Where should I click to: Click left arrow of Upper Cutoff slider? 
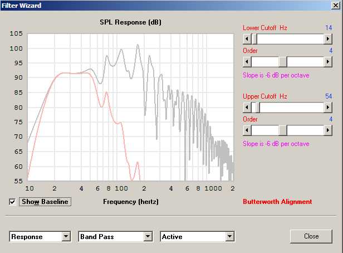pos(247,108)
